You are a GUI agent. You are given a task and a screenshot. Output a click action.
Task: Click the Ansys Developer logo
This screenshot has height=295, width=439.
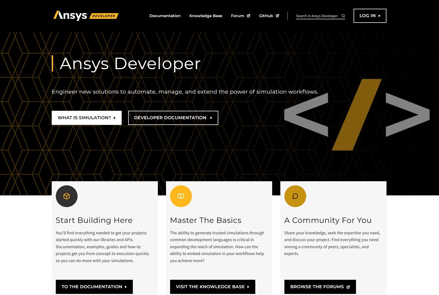[86, 16]
